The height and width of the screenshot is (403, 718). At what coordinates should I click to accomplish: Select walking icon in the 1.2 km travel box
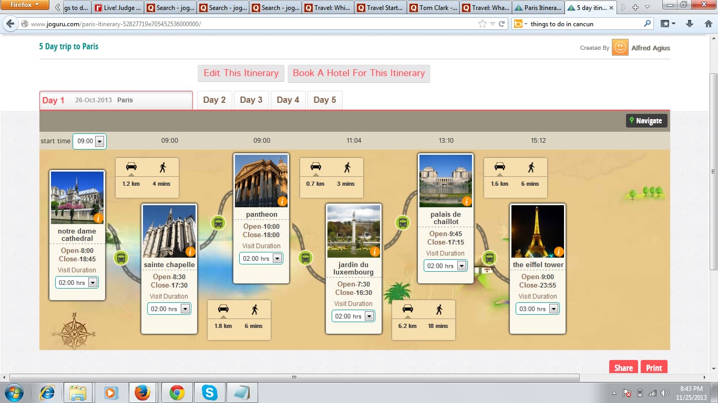point(162,167)
